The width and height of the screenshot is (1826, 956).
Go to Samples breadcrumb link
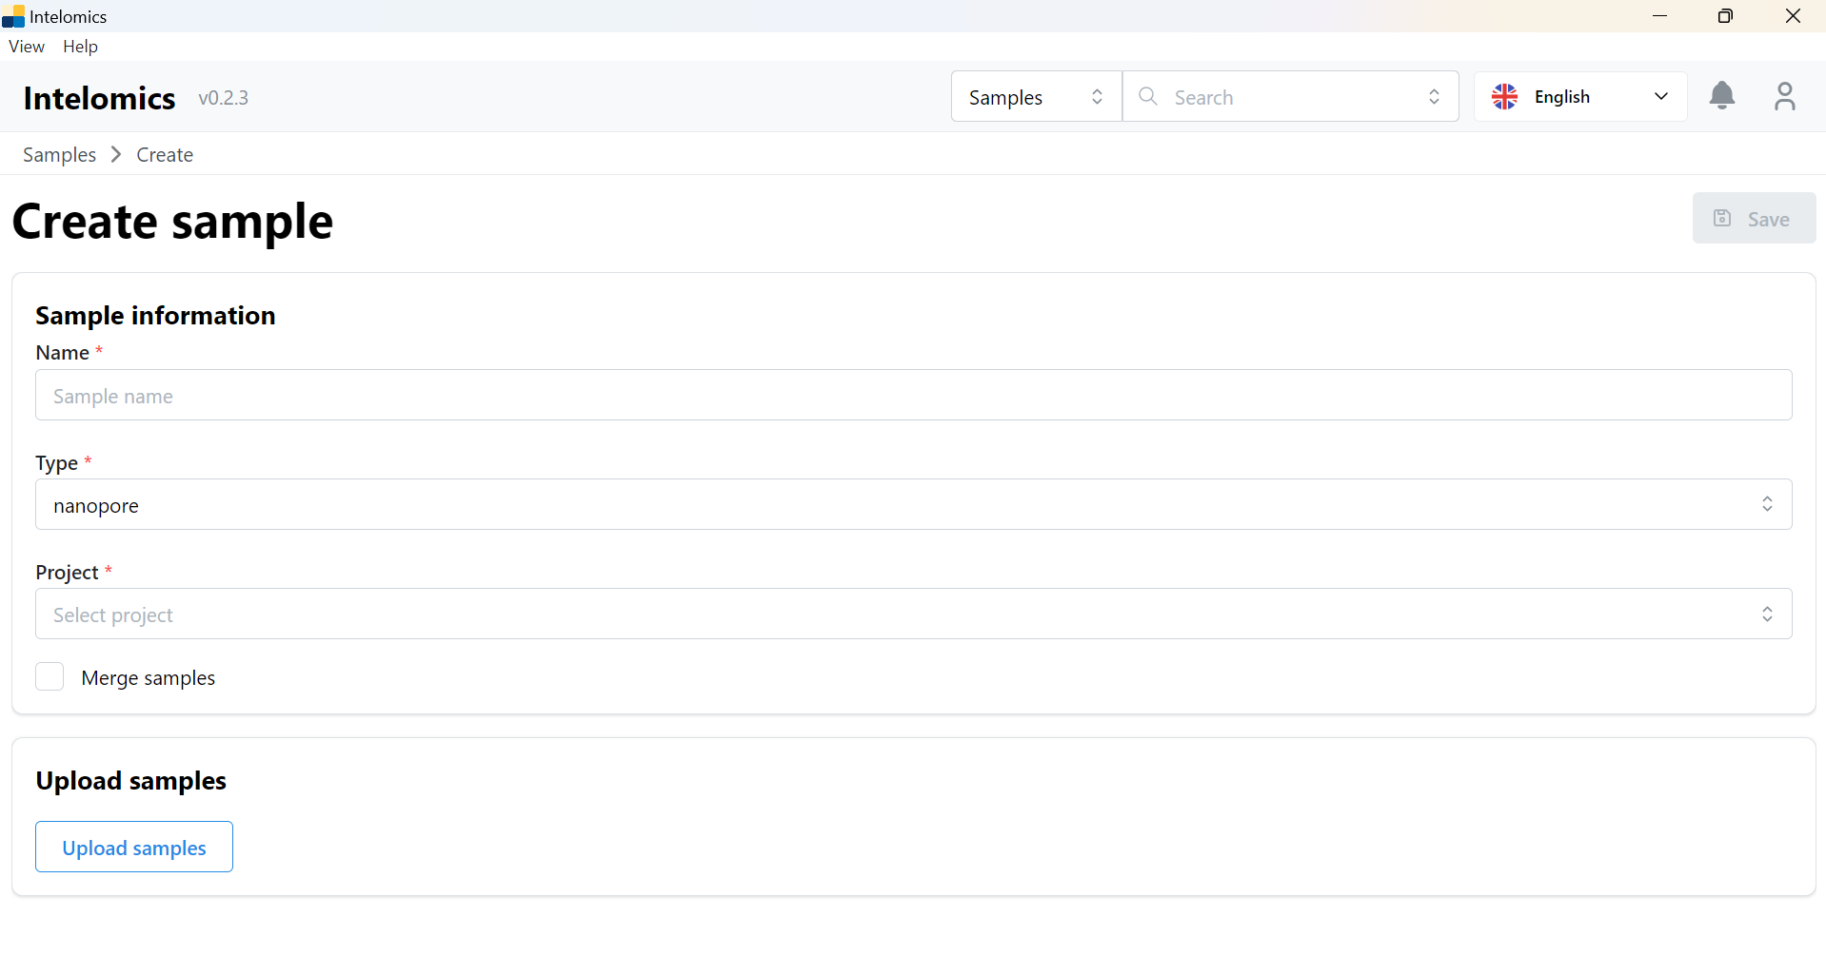[x=59, y=154]
